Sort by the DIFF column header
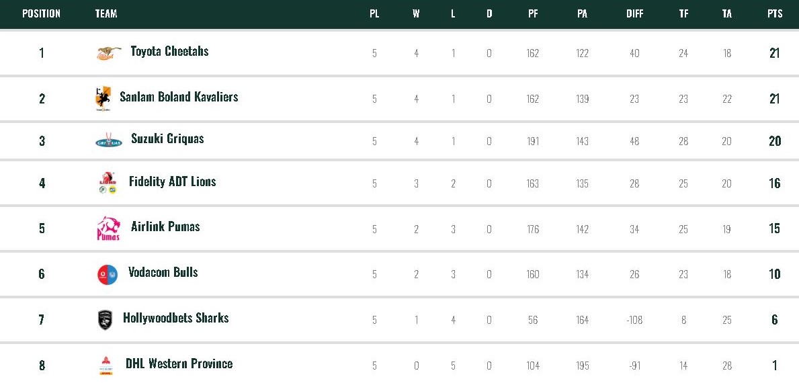Screen dimensions: 799x383 click(x=634, y=13)
